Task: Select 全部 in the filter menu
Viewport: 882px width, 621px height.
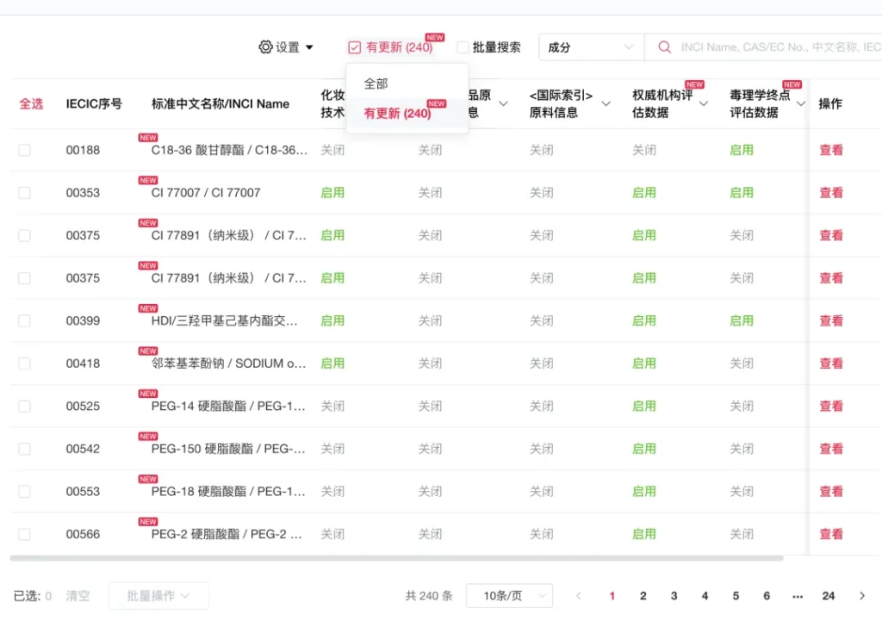Action: [376, 84]
